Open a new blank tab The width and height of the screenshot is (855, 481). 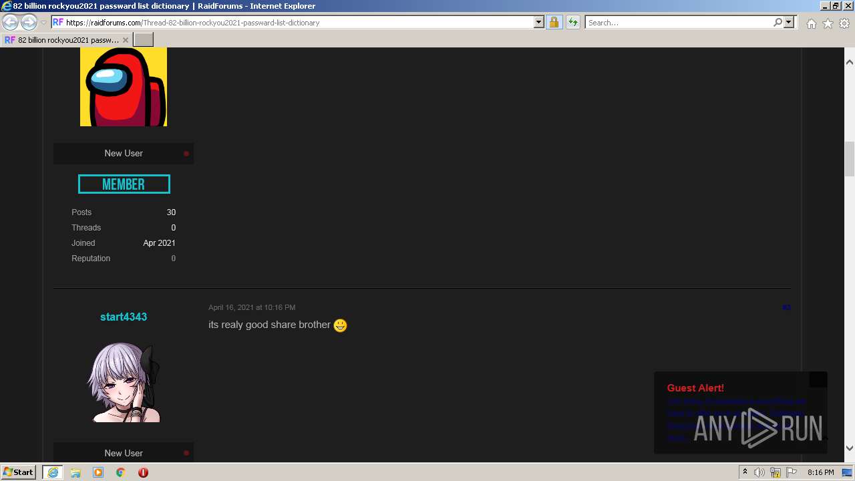click(144, 40)
